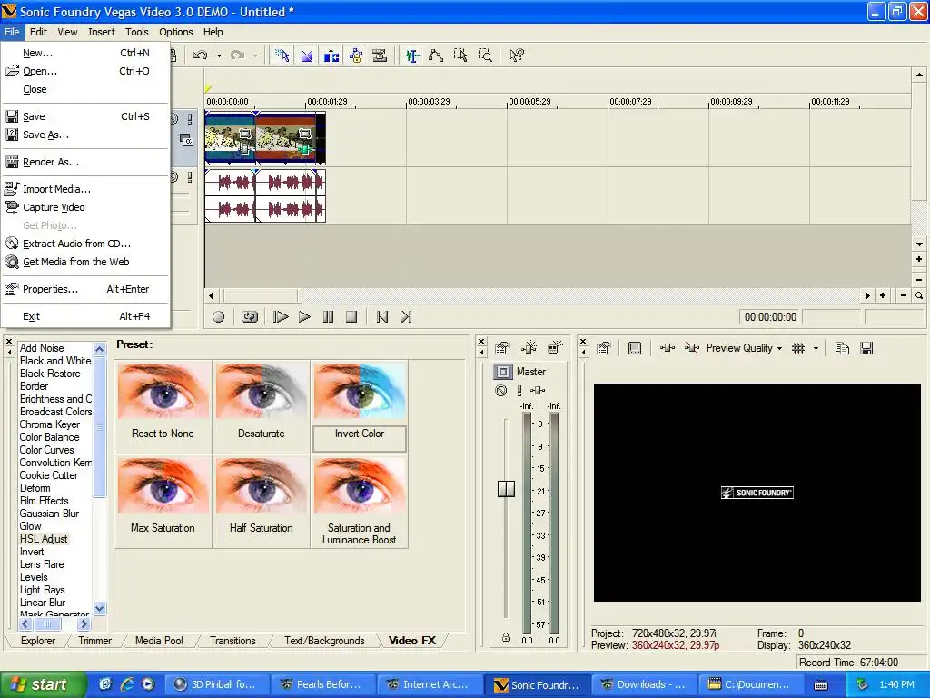The image size is (930, 698).
Task: Click Extract Audio from CD...
Action: pos(85,244)
